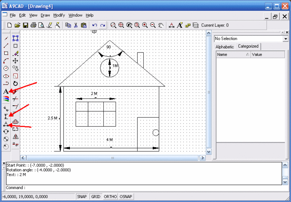Screen dimensions: 291x202
Task: Select the Extend tool
Action: [15, 106]
